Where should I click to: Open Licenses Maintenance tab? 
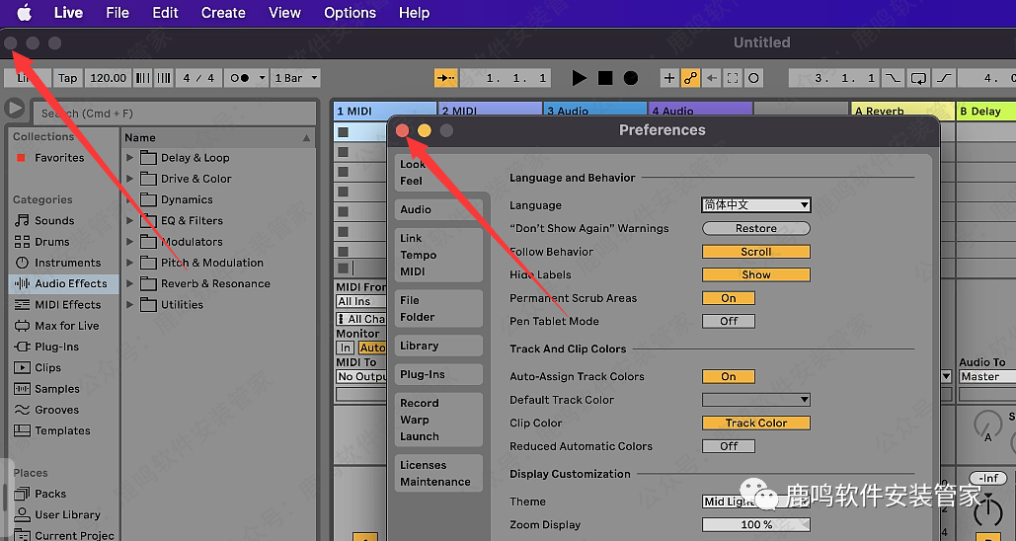point(438,473)
